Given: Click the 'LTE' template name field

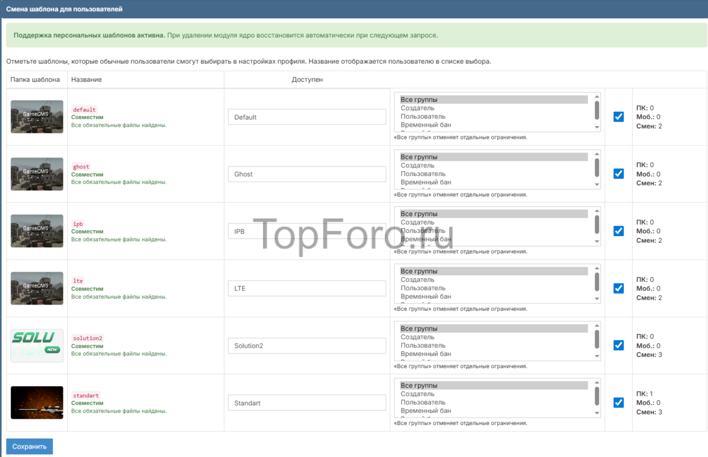Looking at the screenshot, I should 307,288.
